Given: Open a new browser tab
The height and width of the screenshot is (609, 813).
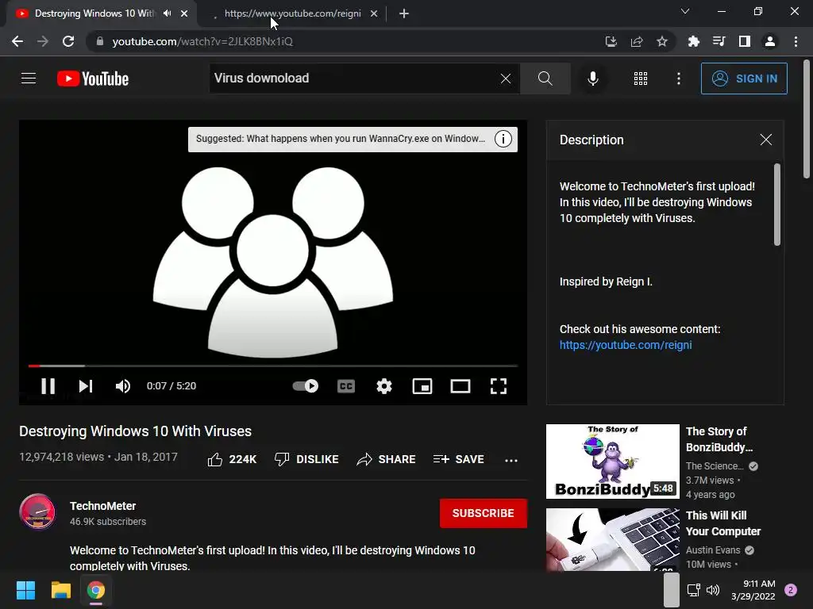Looking at the screenshot, I should tap(404, 13).
